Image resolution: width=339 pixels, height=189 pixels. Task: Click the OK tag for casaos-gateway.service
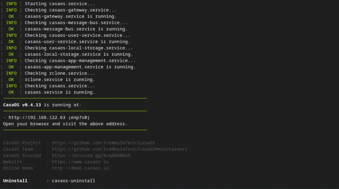tap(11, 16)
